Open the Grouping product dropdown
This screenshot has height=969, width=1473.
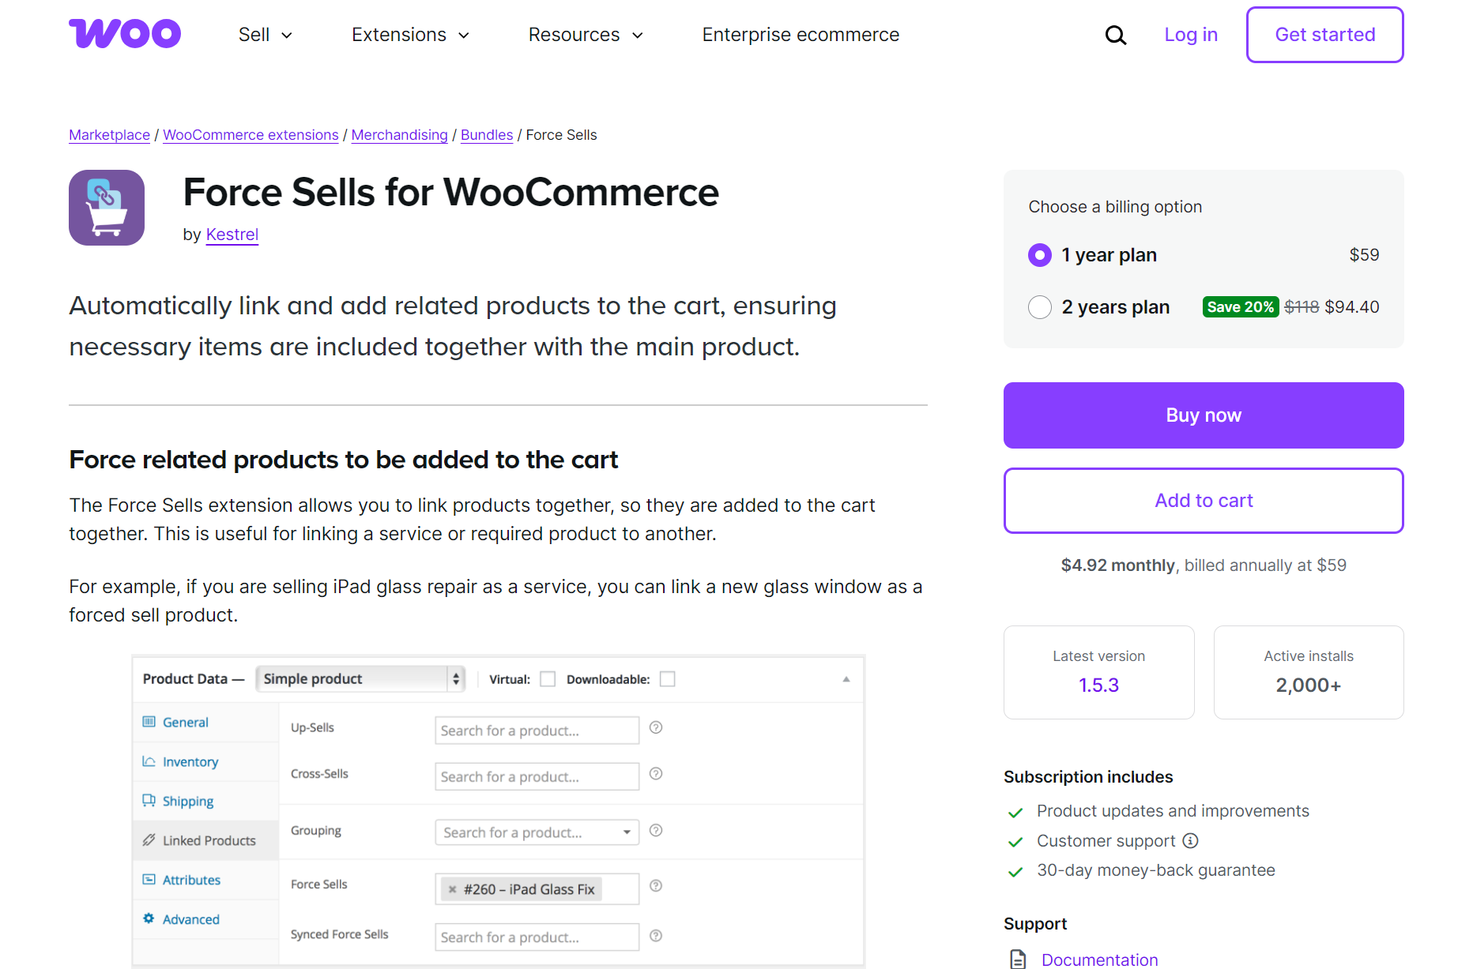point(537,832)
